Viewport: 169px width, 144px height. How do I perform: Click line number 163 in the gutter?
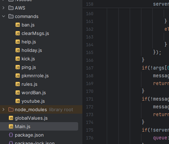pos(90,37)
